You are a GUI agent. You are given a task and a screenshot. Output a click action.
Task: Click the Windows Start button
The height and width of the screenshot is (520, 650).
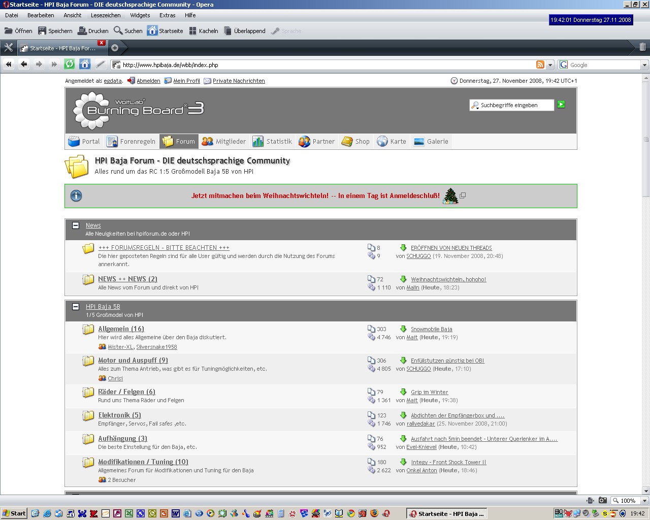(14, 513)
